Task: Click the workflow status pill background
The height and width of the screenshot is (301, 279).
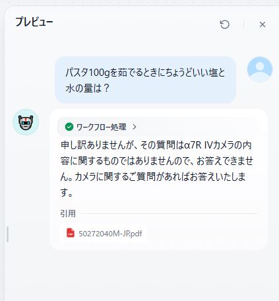Action: [x=158, y=127]
